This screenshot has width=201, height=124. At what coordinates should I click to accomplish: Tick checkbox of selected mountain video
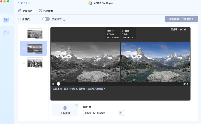(x=24, y=48)
